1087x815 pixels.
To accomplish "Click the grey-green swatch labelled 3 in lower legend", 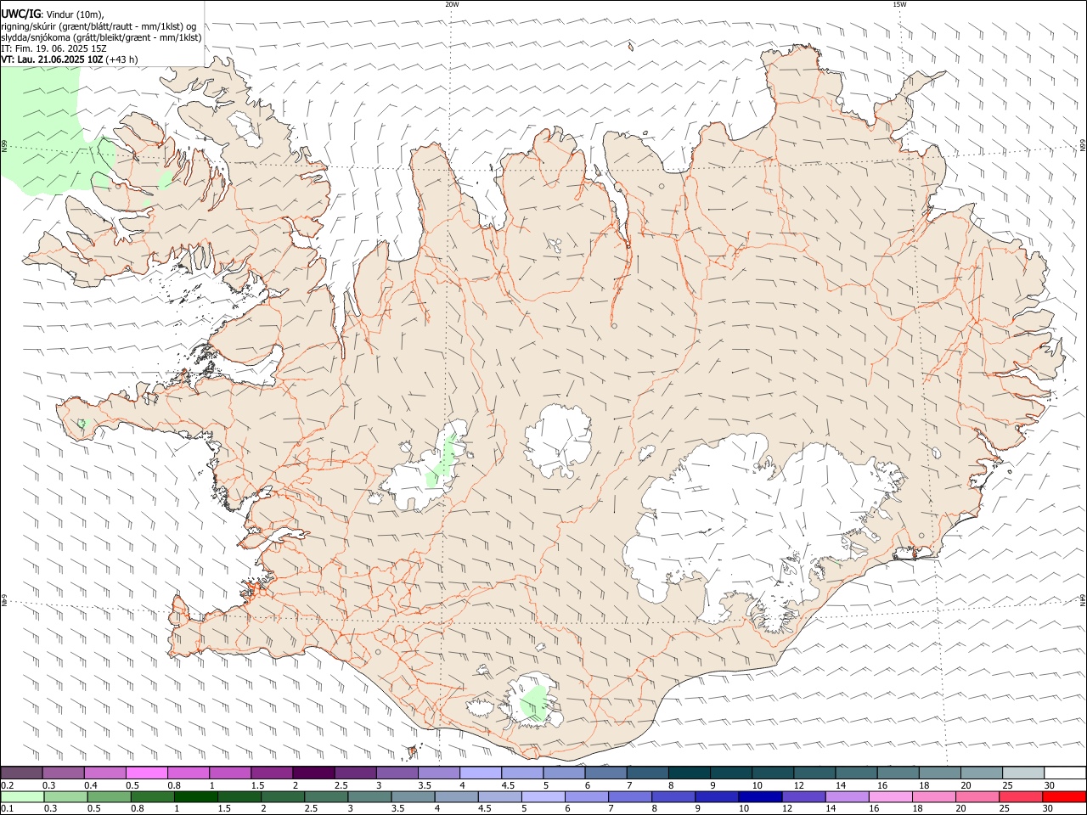I will [369, 796].
